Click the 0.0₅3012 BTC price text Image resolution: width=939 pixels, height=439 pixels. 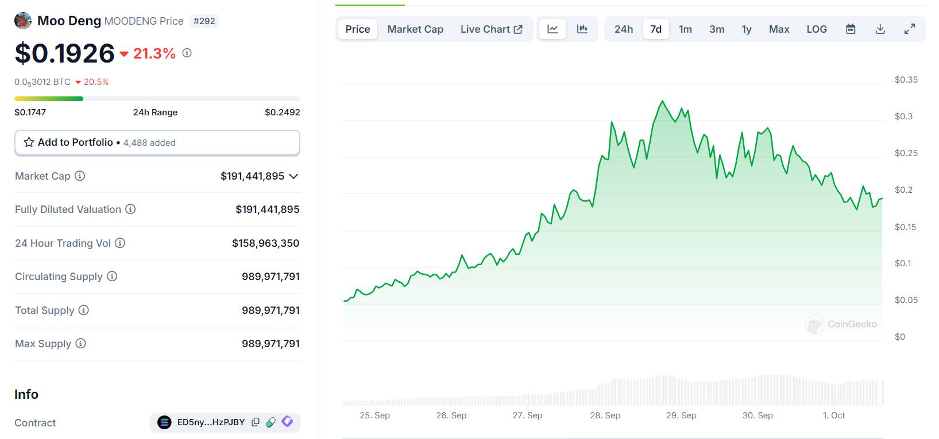click(42, 82)
